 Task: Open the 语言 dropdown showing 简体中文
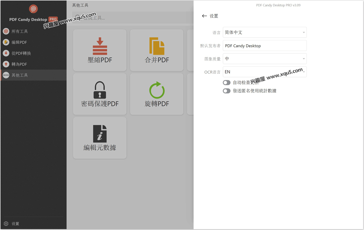265,32
